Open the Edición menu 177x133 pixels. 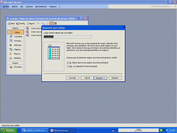coord(15,7)
